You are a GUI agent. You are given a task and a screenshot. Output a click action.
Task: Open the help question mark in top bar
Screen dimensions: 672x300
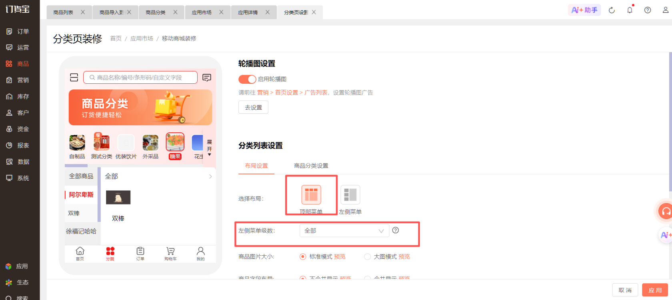coord(648,10)
